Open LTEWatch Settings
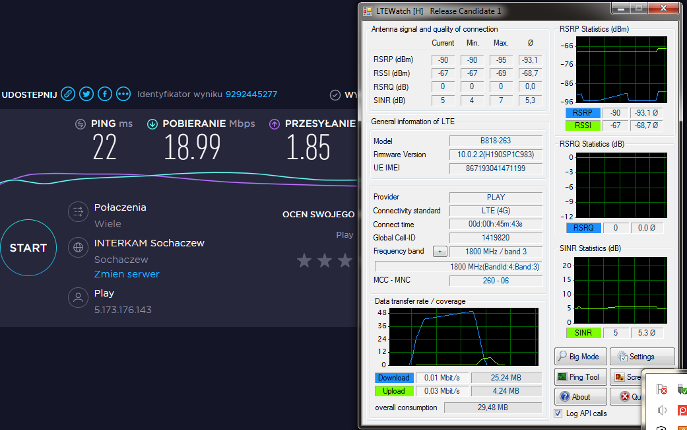 point(642,357)
